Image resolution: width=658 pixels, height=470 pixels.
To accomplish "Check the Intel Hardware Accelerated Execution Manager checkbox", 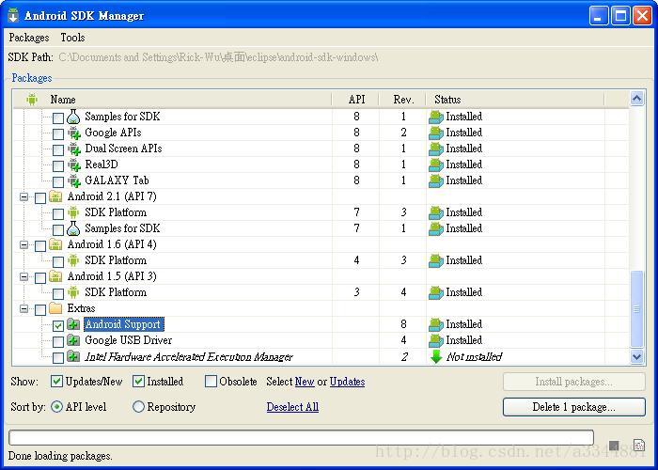I will coord(58,357).
